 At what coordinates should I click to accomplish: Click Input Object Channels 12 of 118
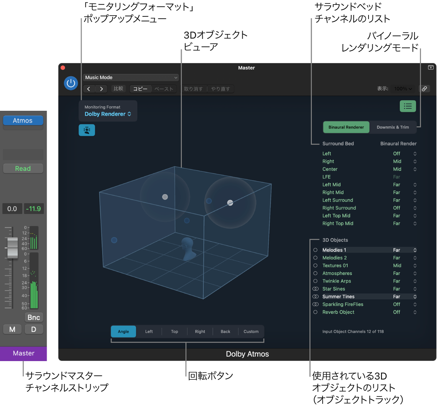click(x=353, y=332)
